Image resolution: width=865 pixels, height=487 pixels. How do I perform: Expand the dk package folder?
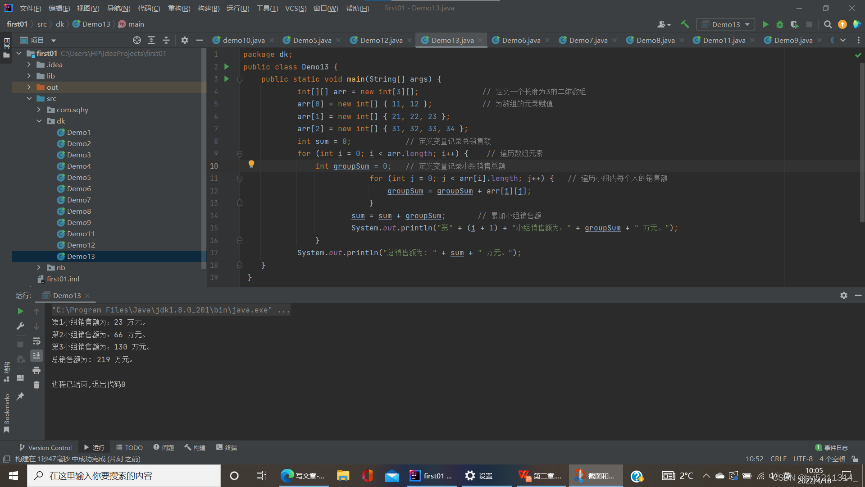pos(40,121)
